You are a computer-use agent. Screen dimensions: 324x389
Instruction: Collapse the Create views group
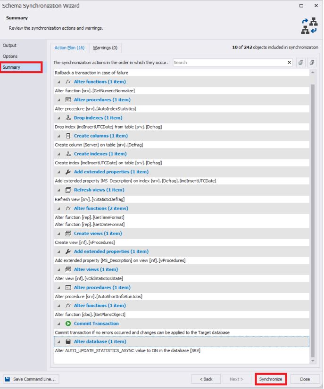pyautogui.click(x=58, y=234)
